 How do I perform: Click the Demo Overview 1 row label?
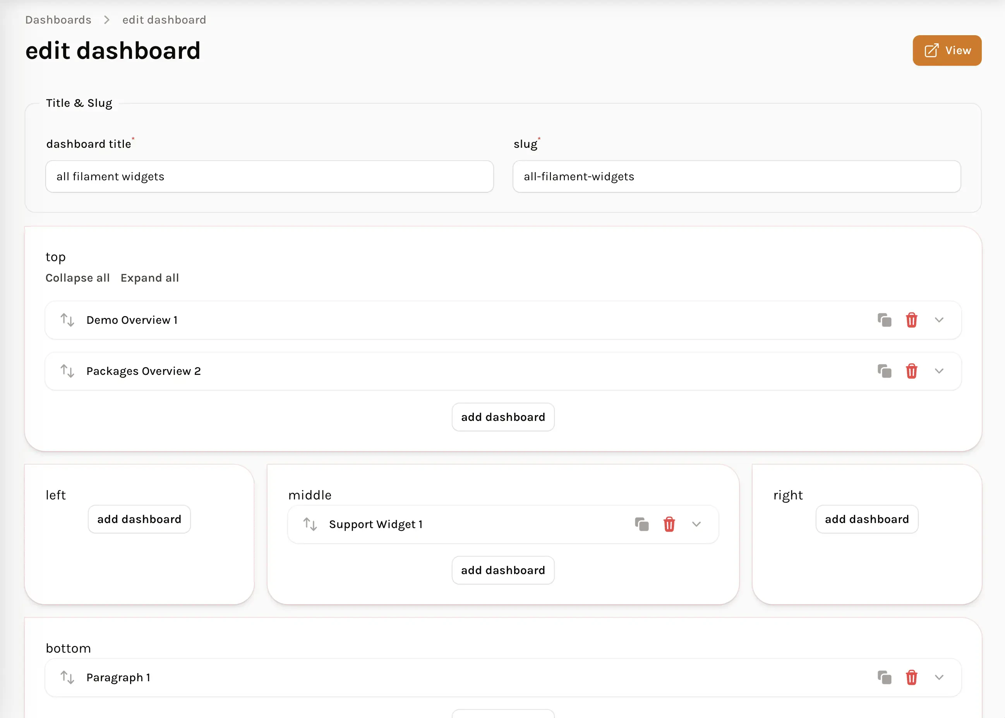pos(132,320)
